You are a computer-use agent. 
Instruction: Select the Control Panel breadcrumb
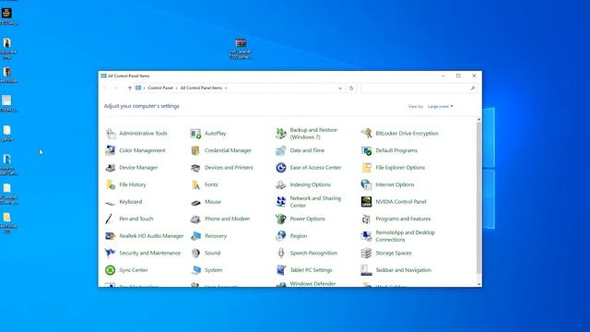click(x=160, y=88)
